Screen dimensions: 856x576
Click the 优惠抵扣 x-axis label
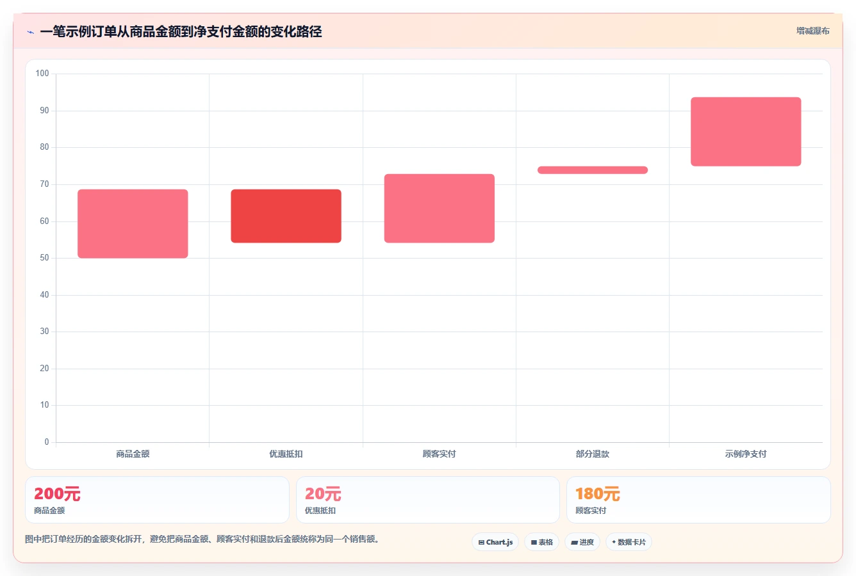(x=286, y=454)
